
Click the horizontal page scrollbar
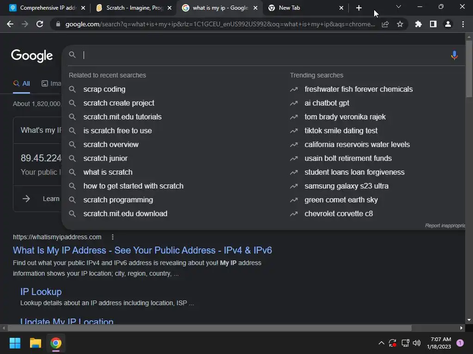click(x=210, y=328)
